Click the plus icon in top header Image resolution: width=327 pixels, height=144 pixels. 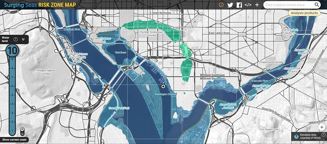257,5
